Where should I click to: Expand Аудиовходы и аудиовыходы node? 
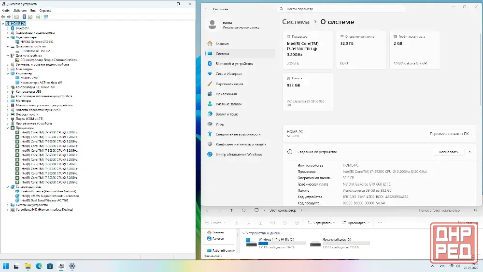[x=8, y=33]
